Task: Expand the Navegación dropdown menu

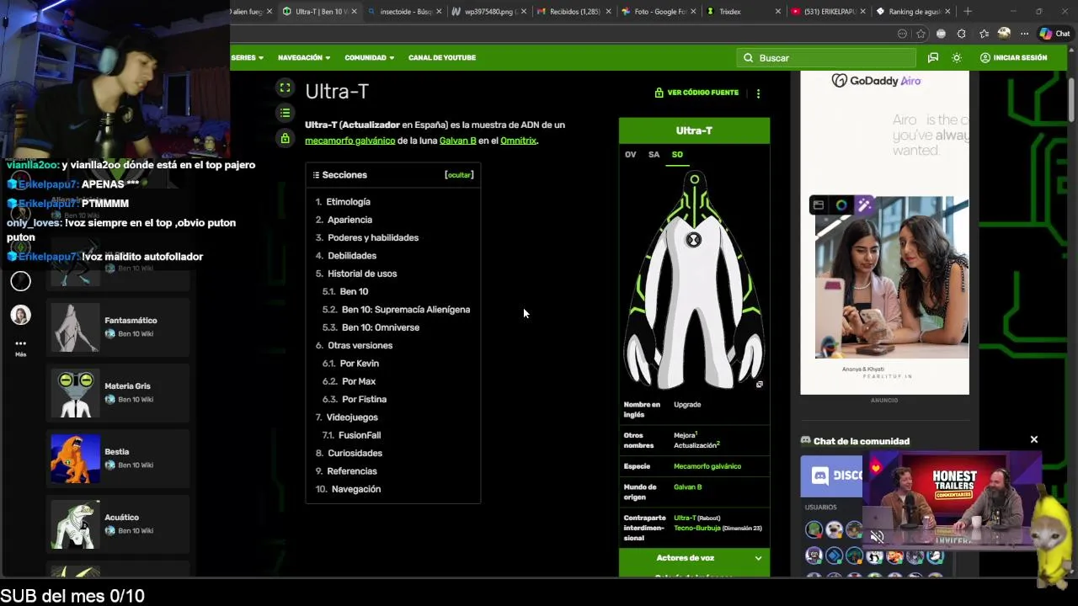Action: pos(304,58)
